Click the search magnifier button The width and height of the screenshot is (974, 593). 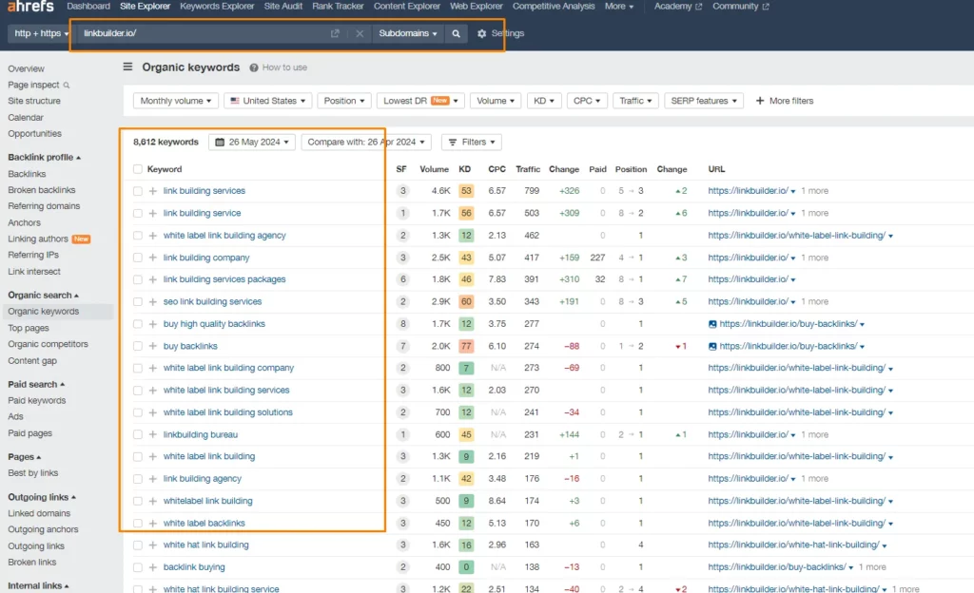tap(456, 33)
